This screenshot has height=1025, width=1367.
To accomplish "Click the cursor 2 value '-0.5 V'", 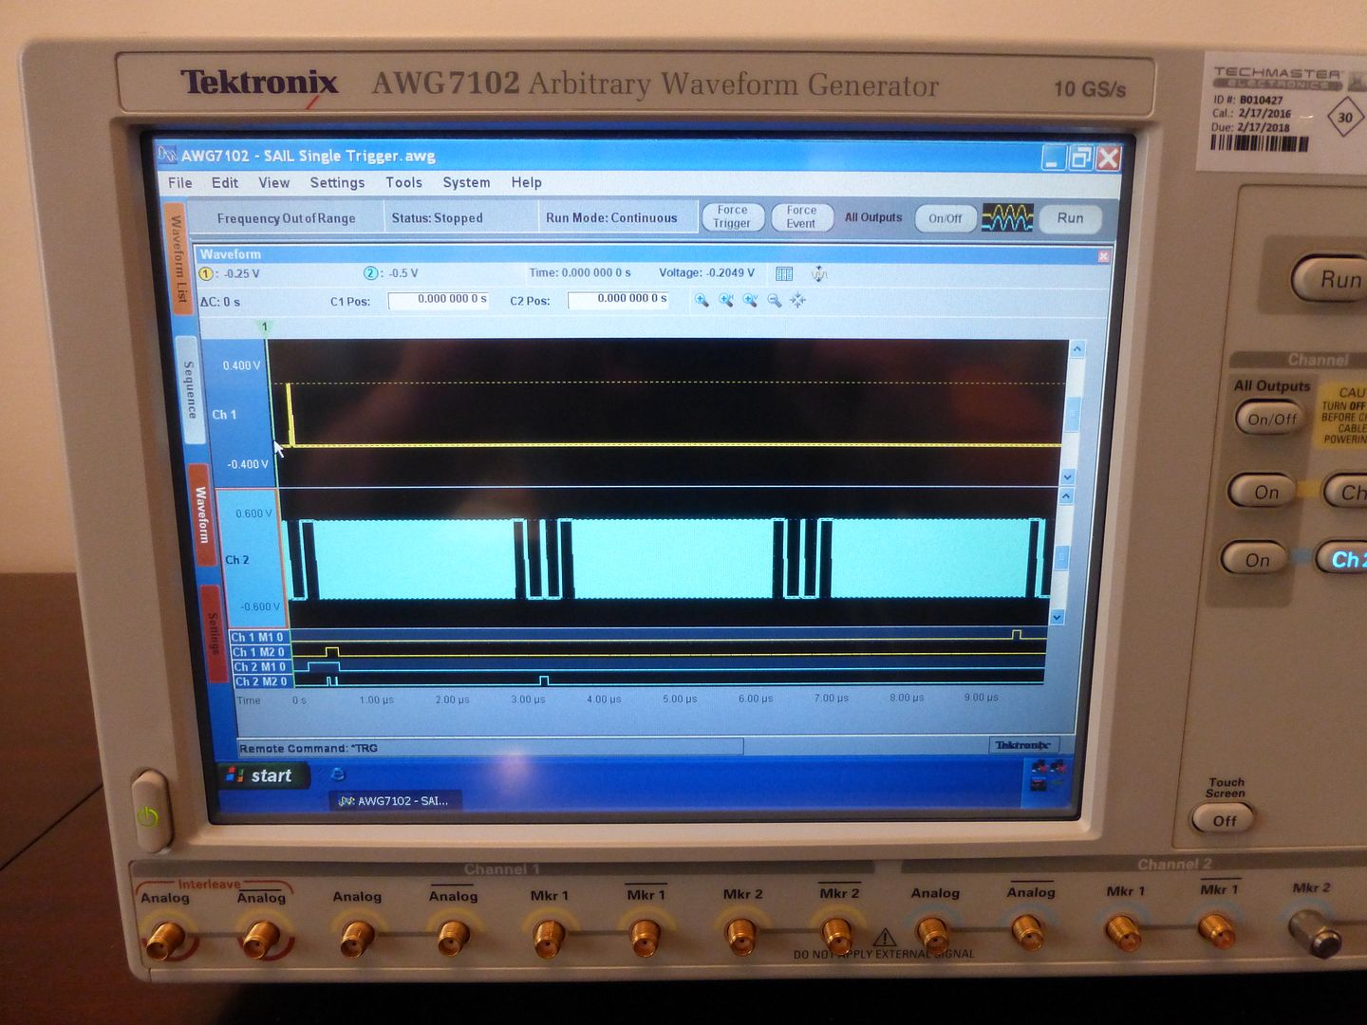I will tap(403, 273).
